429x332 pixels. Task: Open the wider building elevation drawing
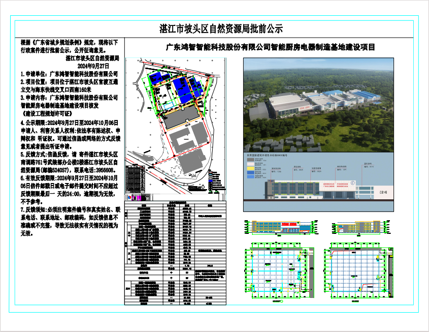281,227
